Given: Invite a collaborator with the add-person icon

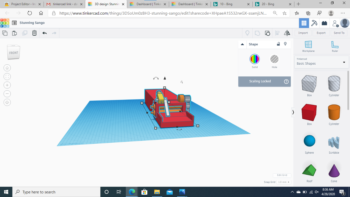Looking at the screenshot, I should (335, 23).
